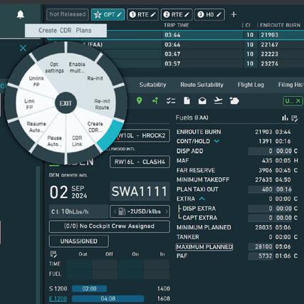The height and width of the screenshot is (304, 304).
Task: Click the green map pin icon
Action: pos(140,101)
